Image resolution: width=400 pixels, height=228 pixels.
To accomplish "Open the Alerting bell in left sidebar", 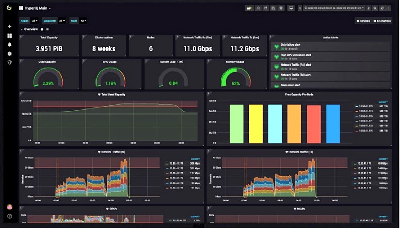I will (x=9, y=45).
